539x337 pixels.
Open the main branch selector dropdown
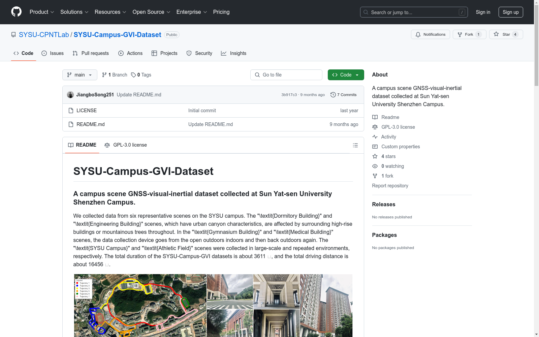coord(80,75)
